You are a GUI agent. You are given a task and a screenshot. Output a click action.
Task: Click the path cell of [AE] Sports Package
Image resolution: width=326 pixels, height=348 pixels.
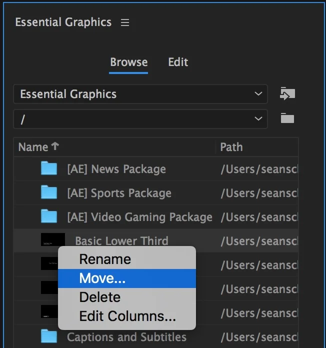tap(259, 193)
